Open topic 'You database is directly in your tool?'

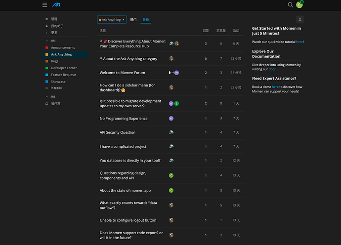click(130, 161)
